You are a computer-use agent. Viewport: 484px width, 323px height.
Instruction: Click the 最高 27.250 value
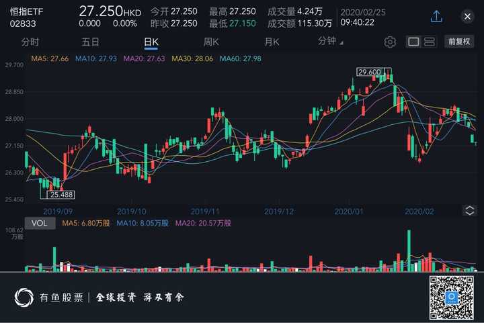(x=233, y=11)
